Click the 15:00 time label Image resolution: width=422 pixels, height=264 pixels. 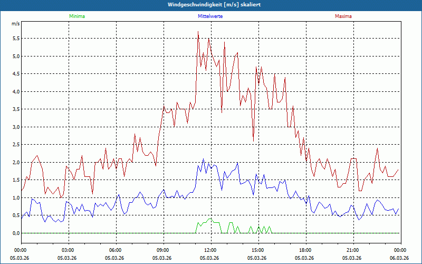[258, 250]
